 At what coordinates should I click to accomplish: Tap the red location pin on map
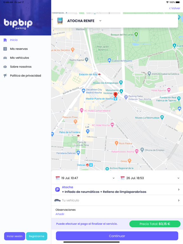pos(115,95)
